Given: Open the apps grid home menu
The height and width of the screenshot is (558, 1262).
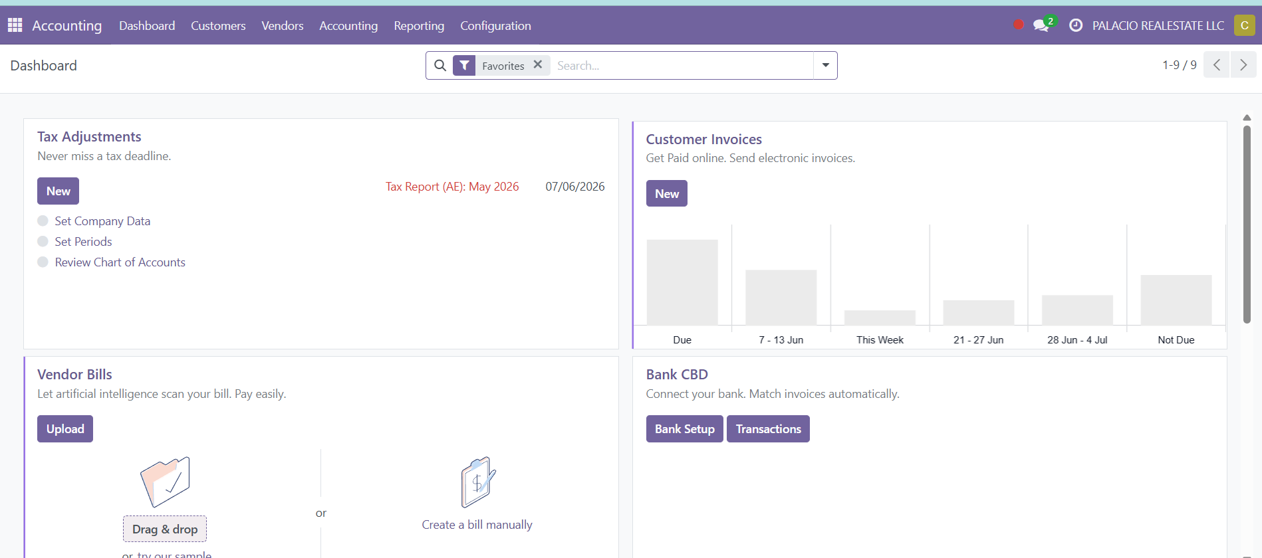Looking at the screenshot, I should pos(15,25).
